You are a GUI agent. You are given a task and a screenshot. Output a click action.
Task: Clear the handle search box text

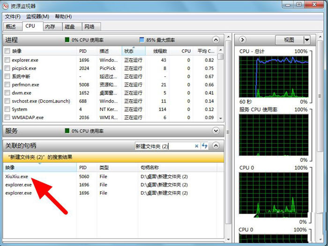(x=197, y=146)
